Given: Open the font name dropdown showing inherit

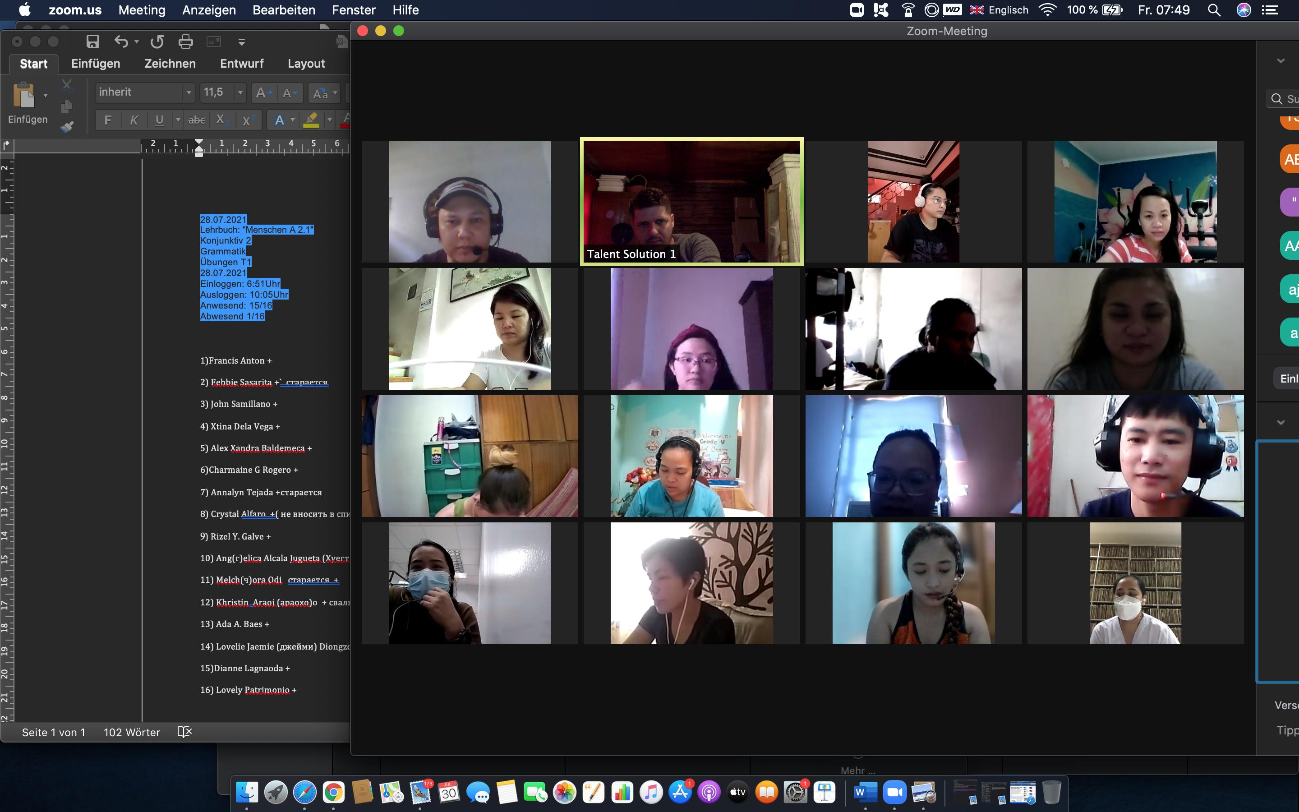Looking at the screenshot, I should [189, 92].
